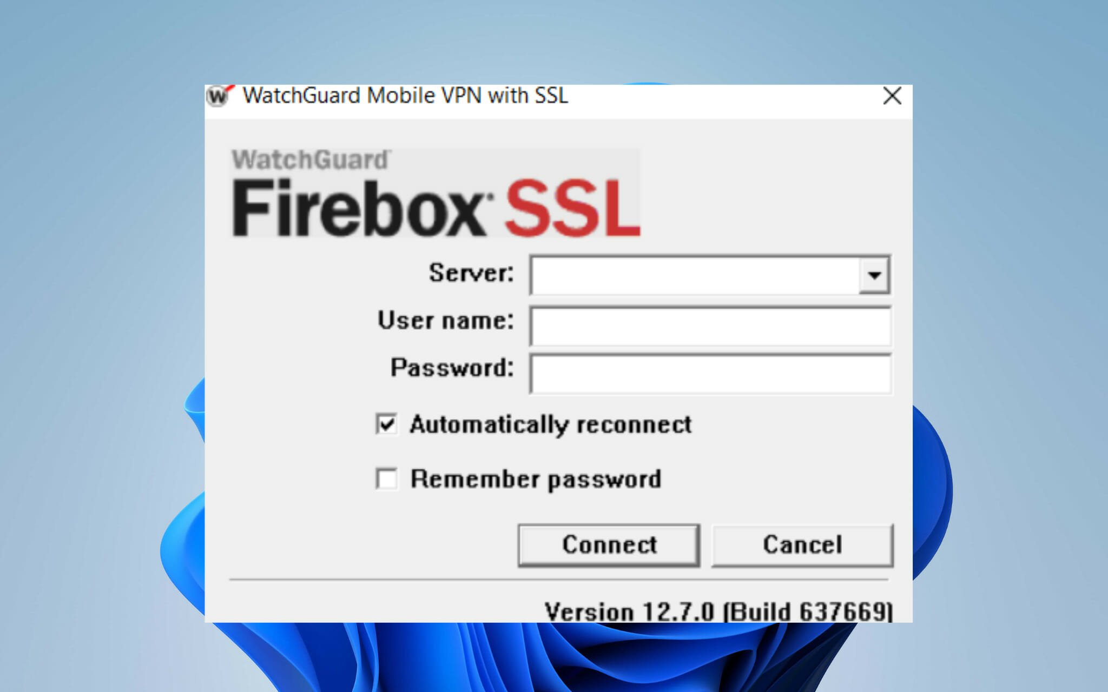Click the 'User name:' label
The image size is (1108, 692).
click(x=446, y=320)
